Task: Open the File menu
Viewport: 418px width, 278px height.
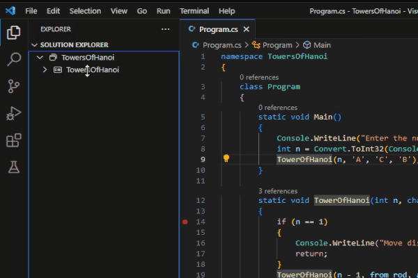Action: tap(31, 11)
